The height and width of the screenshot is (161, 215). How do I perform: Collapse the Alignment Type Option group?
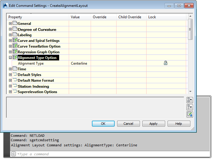pyautogui.click(x=10, y=57)
